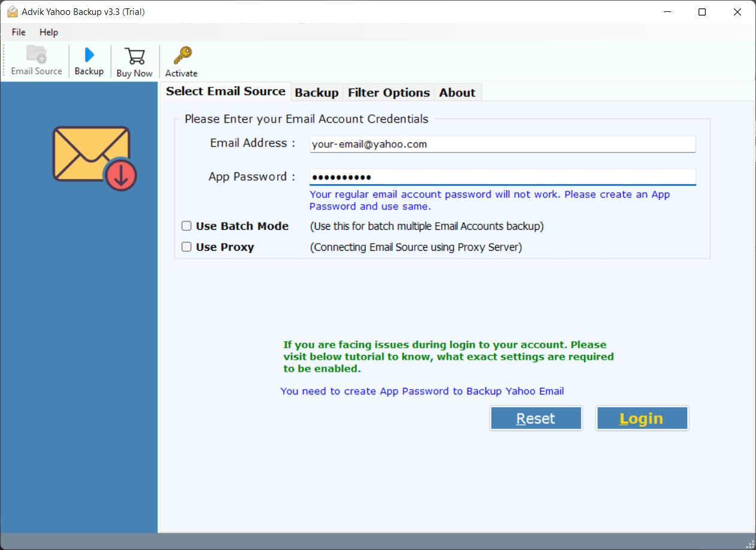756x550 pixels.
Task: Click the Backup toolbar icon
Action: pyautogui.click(x=89, y=60)
